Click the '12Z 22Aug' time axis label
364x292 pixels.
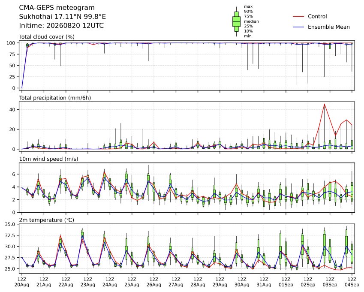(x=66, y=282)
